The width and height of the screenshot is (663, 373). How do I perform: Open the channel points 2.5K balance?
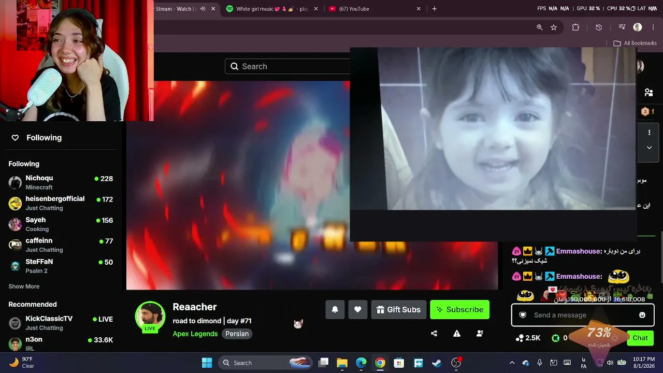[528, 338]
